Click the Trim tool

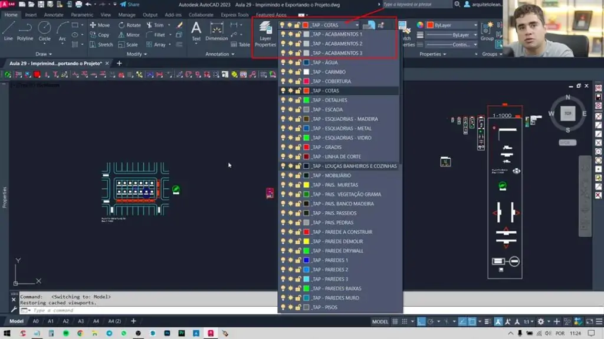tap(155, 25)
